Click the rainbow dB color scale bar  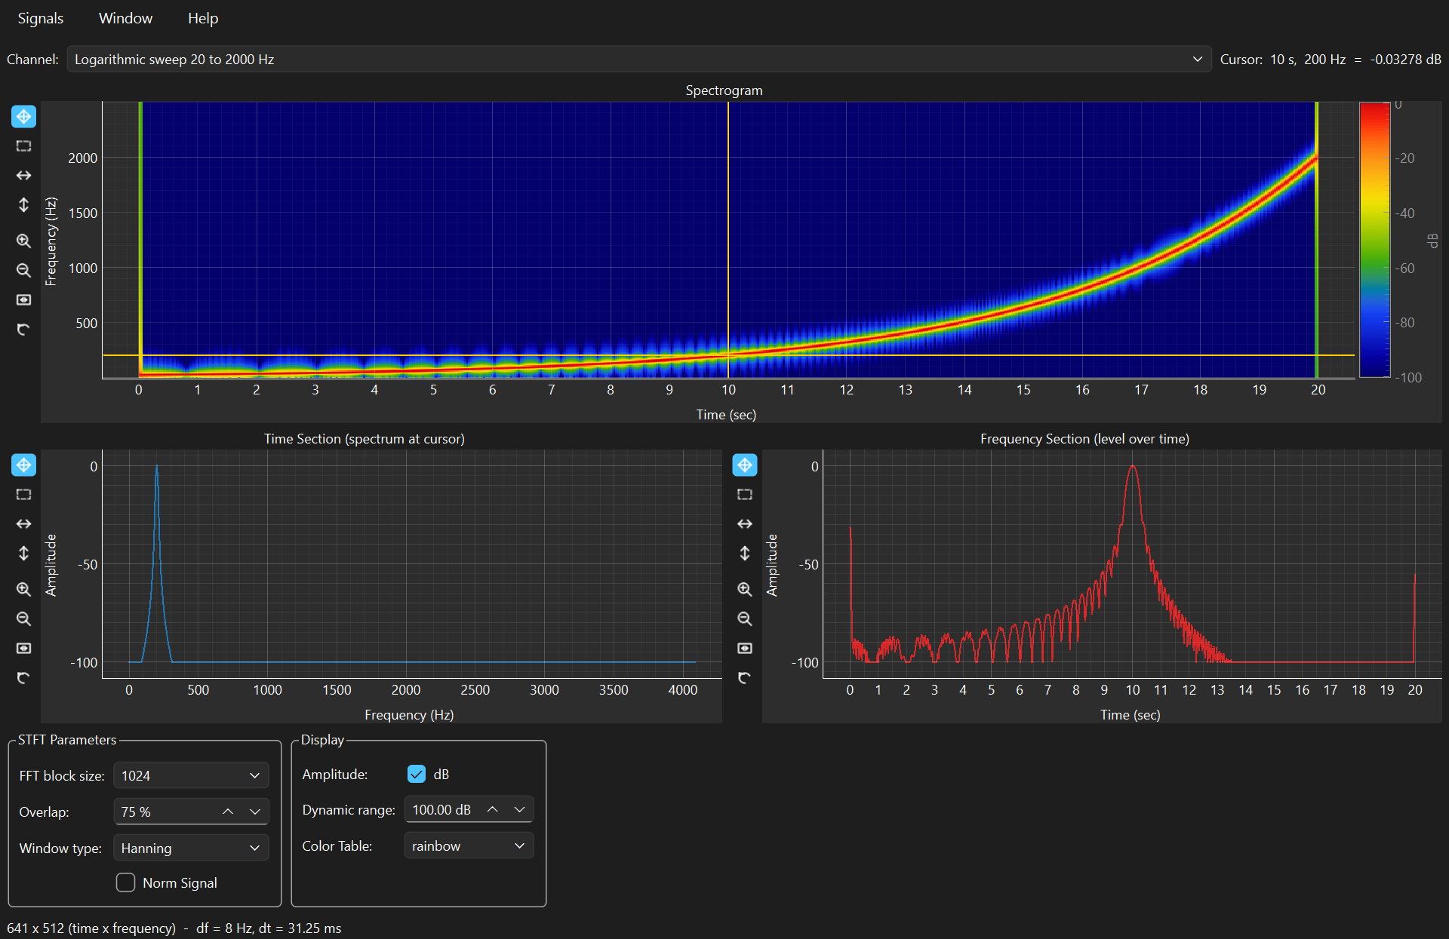(1374, 240)
